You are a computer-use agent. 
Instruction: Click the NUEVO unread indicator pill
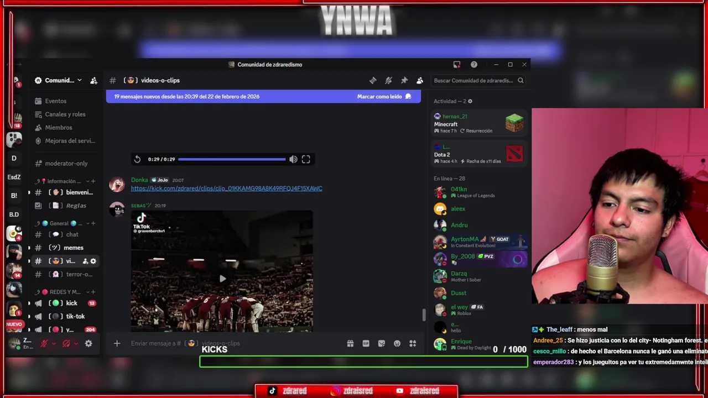tap(14, 324)
